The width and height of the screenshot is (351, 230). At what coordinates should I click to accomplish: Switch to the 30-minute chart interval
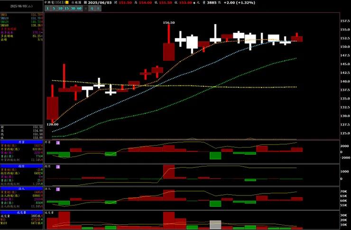click(73, 9)
